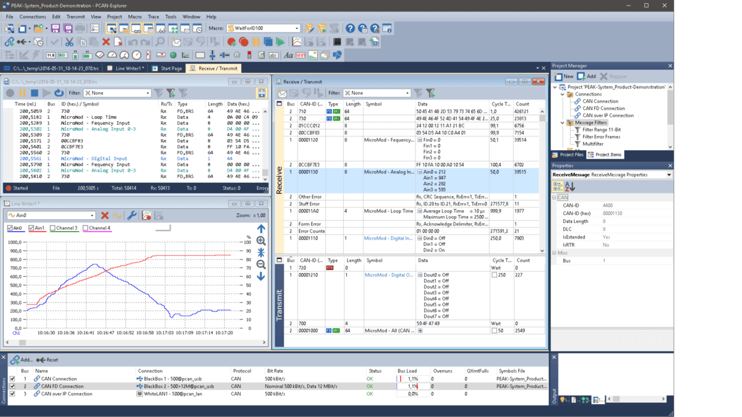Toggle cycle time 250 checkbox in Transmit list

click(x=494, y=275)
